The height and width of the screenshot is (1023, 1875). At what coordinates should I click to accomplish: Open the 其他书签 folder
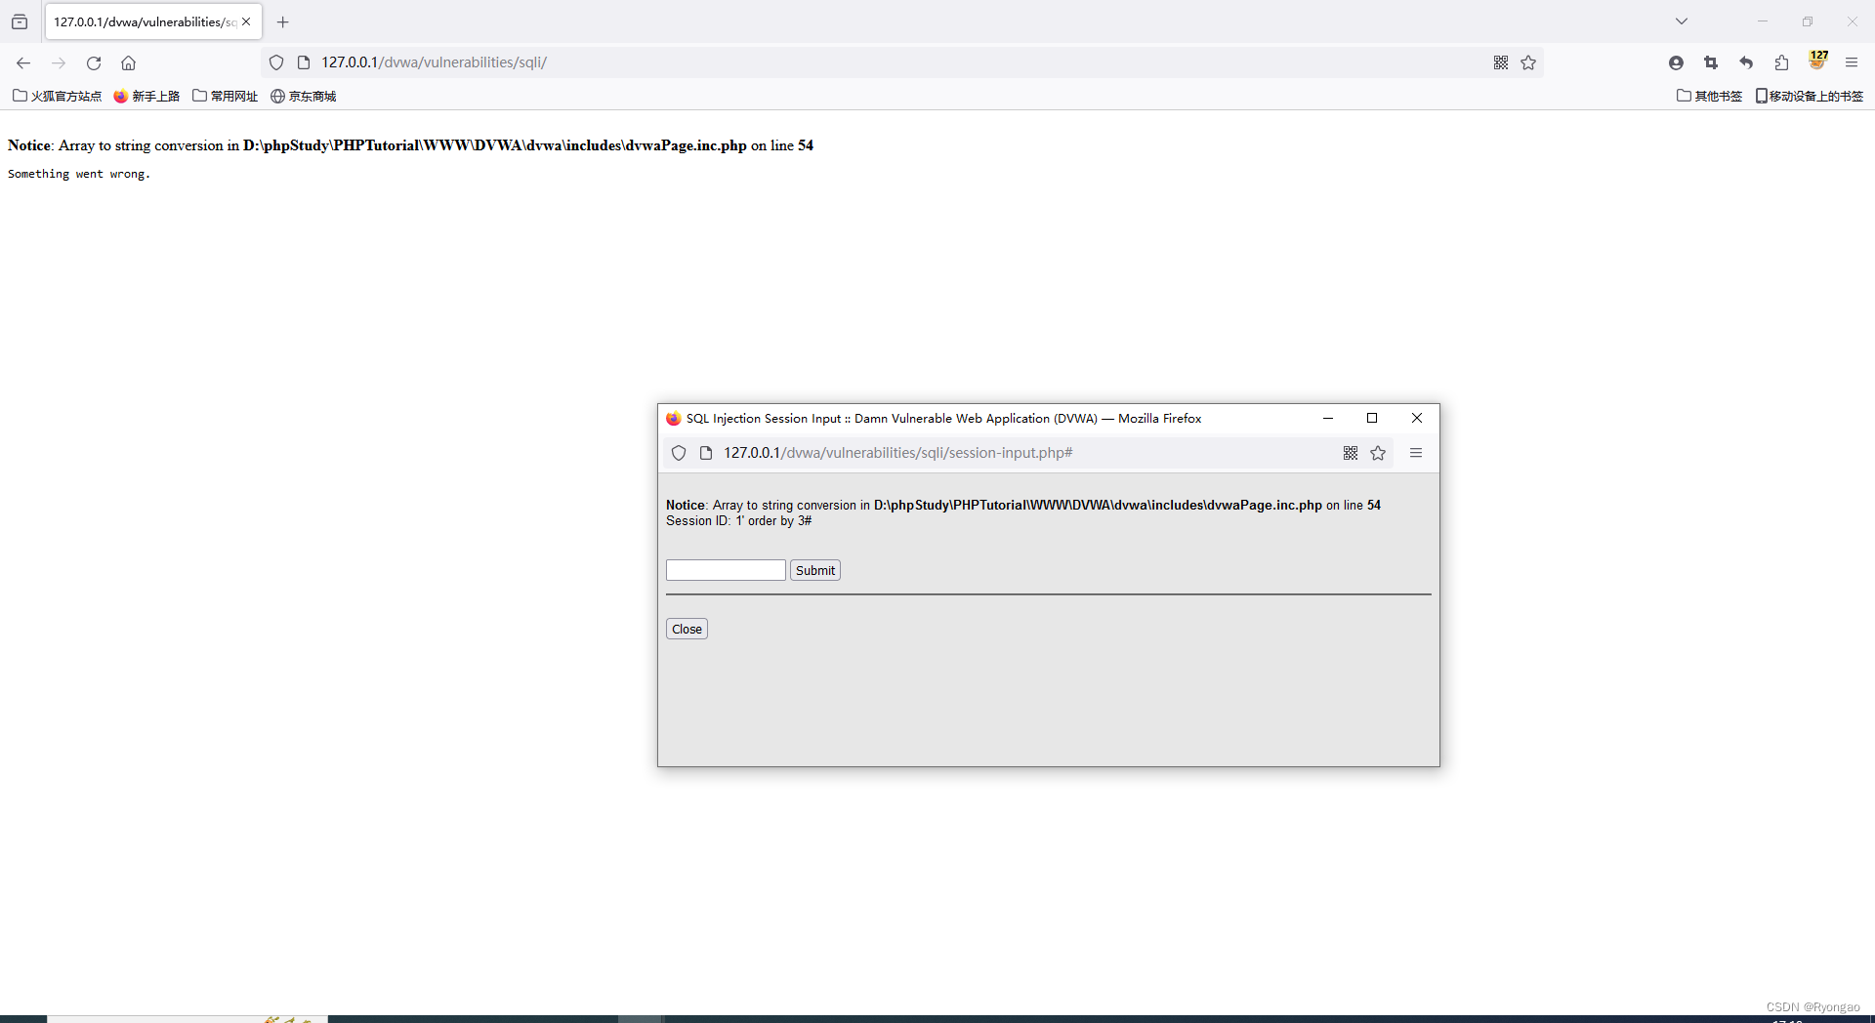tap(1710, 96)
